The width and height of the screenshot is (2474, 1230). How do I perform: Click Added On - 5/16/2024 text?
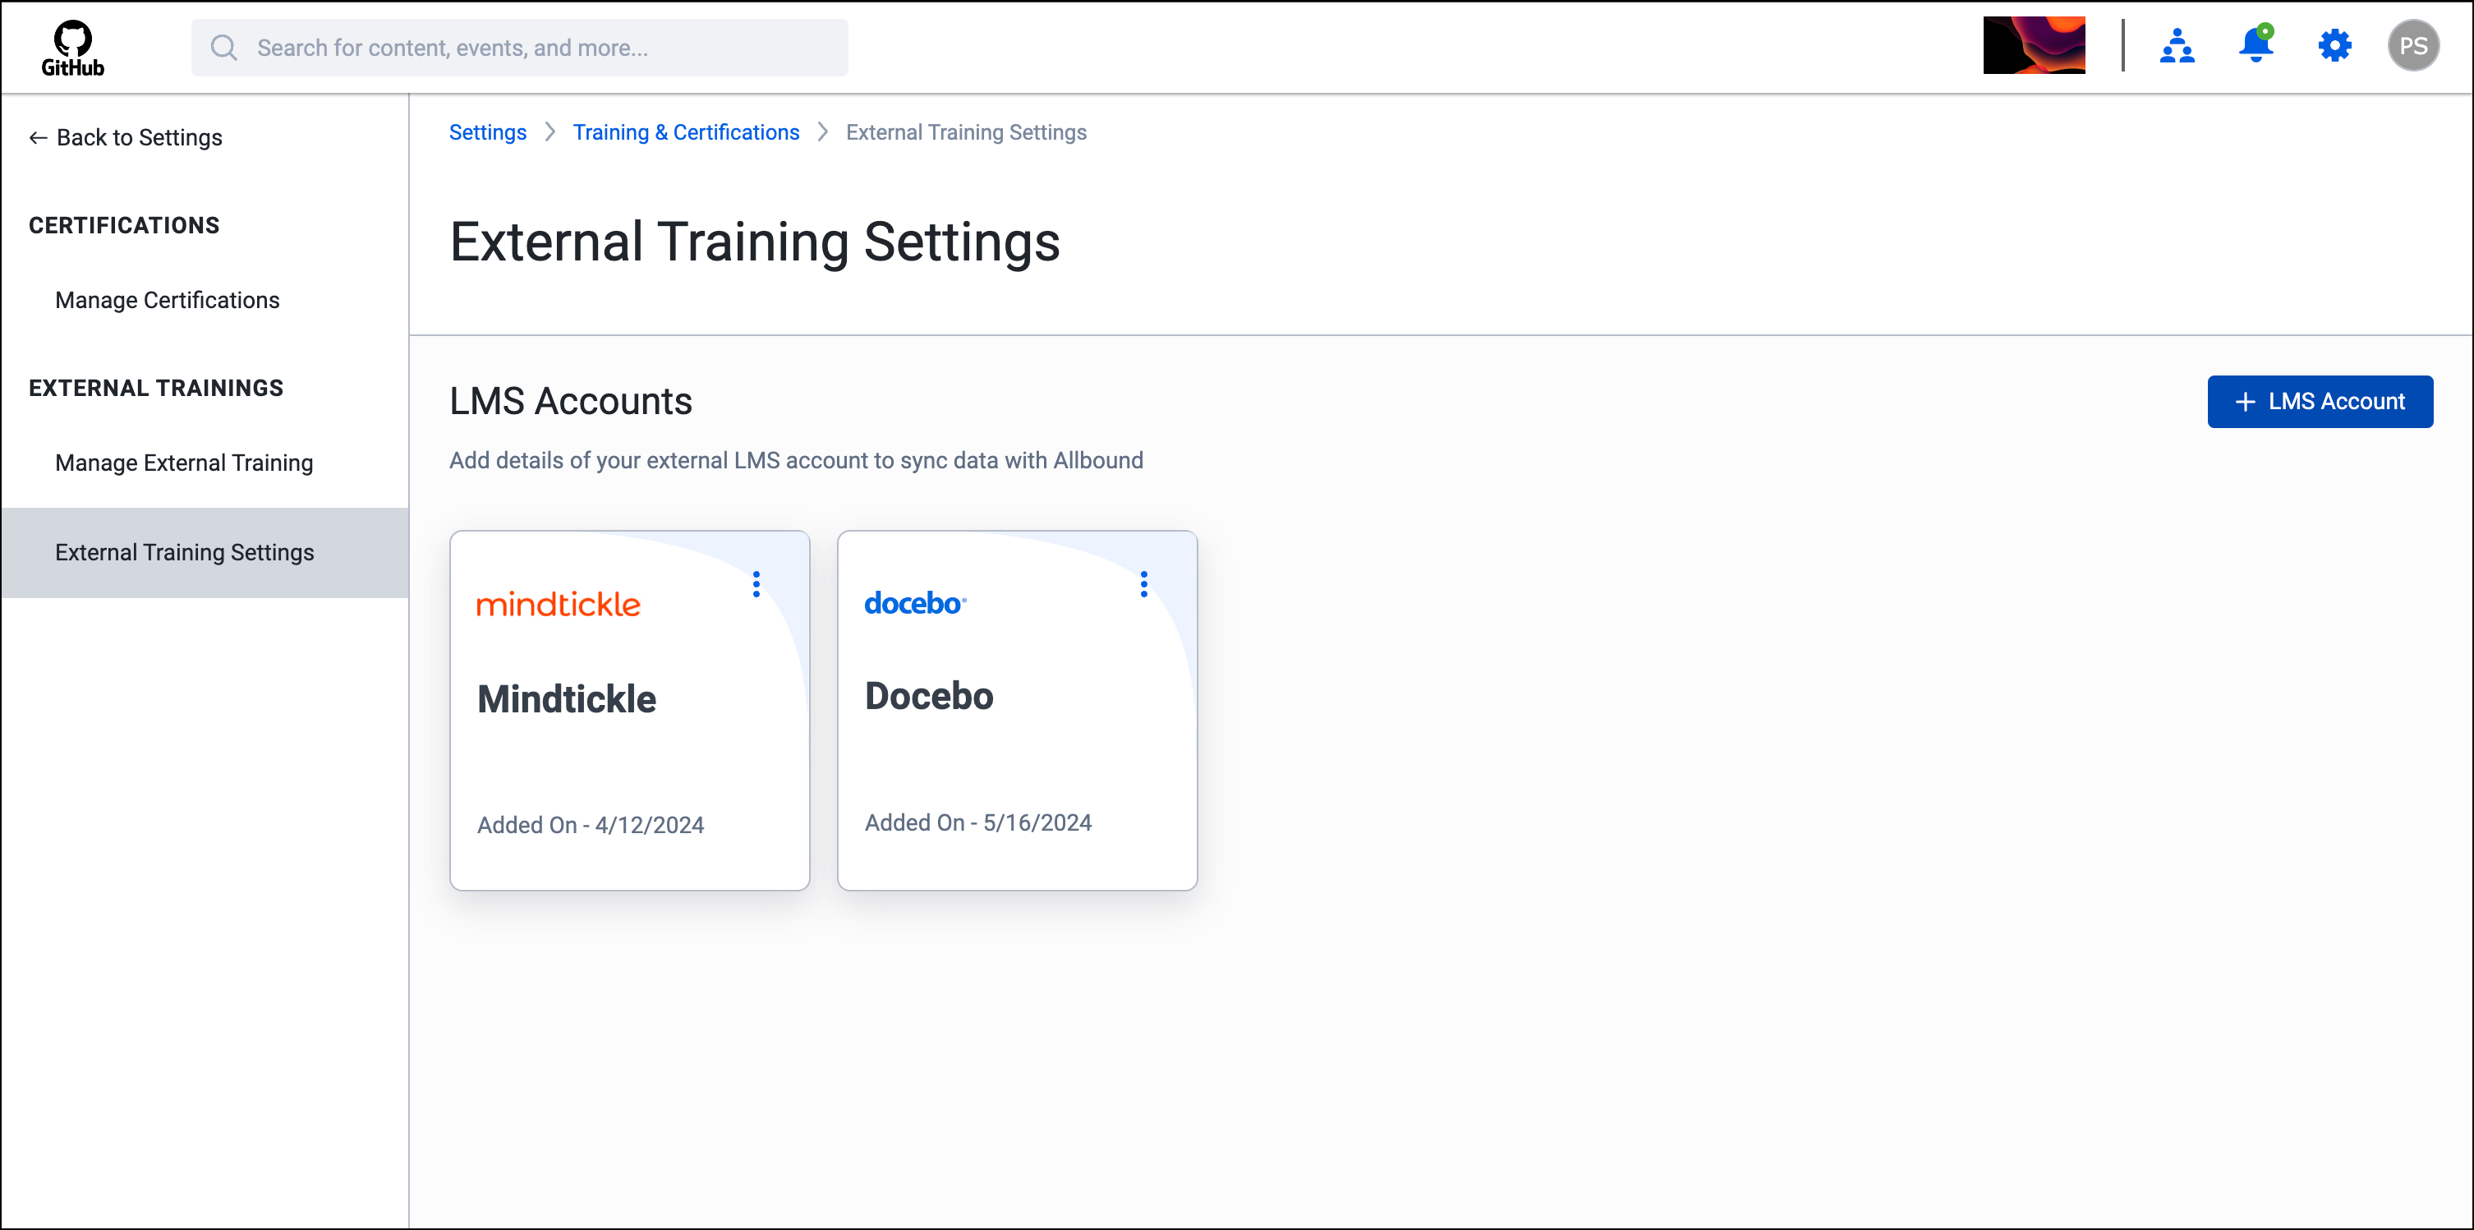(x=977, y=822)
